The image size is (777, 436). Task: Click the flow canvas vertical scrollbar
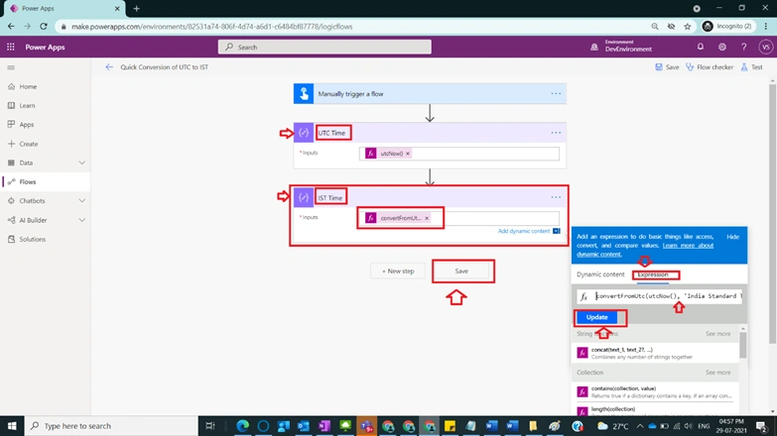pyautogui.click(x=772, y=213)
